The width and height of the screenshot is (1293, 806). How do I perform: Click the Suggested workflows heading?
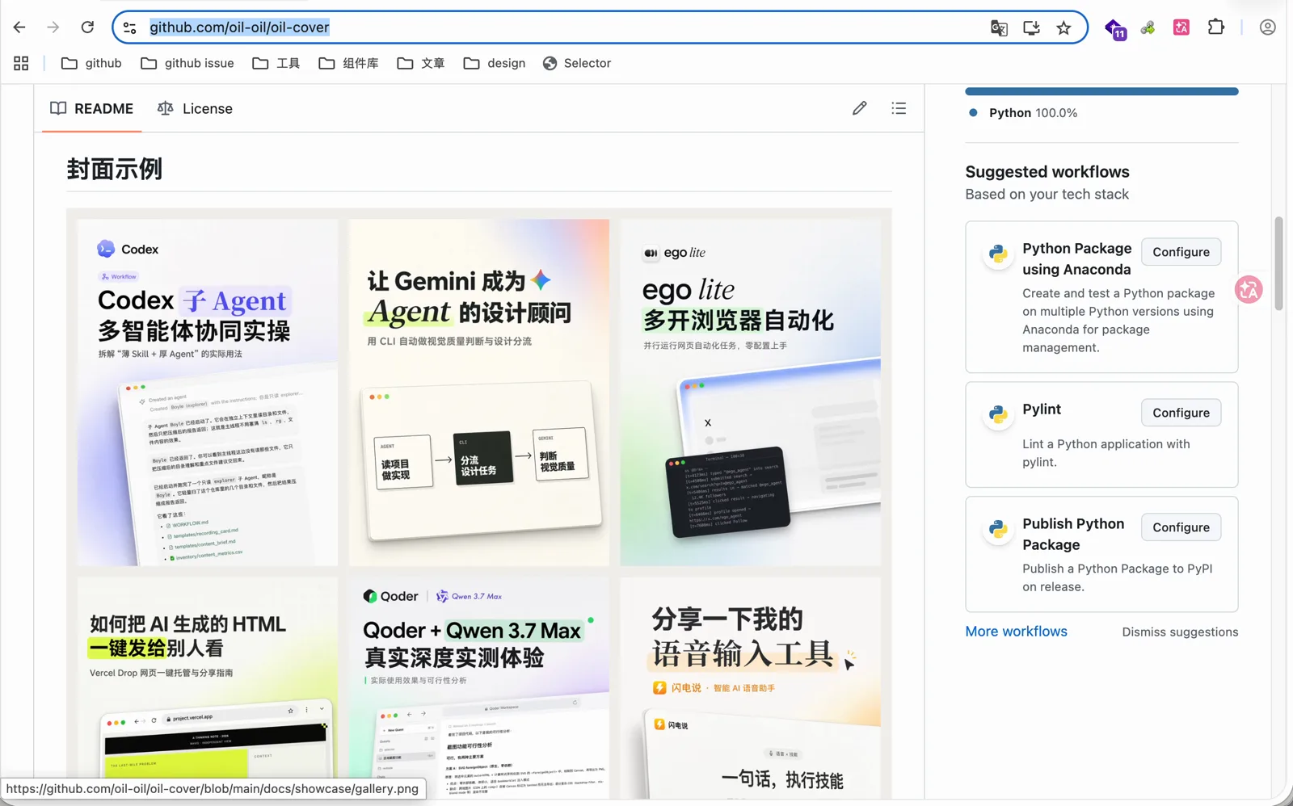point(1047,172)
